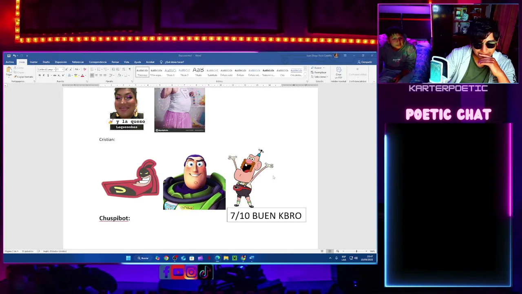Apply yellow text highlight color

pyautogui.click(x=75, y=75)
